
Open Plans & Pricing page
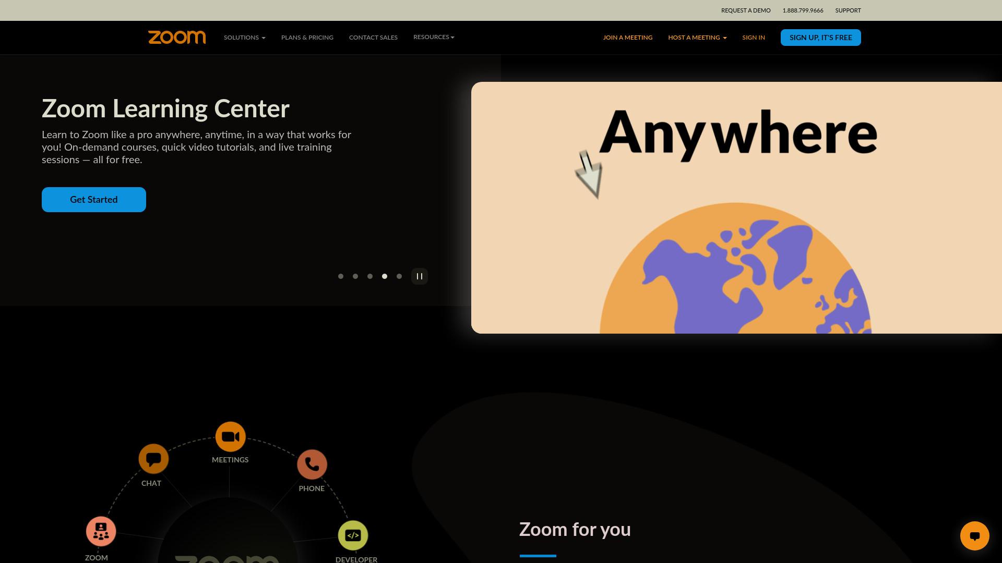pos(307,38)
